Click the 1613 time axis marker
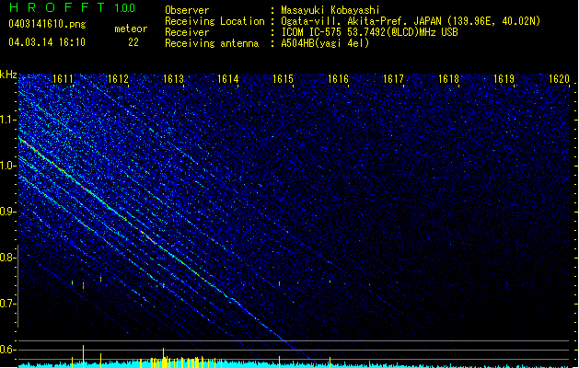Screen dimensions: 579x368 point(174,79)
